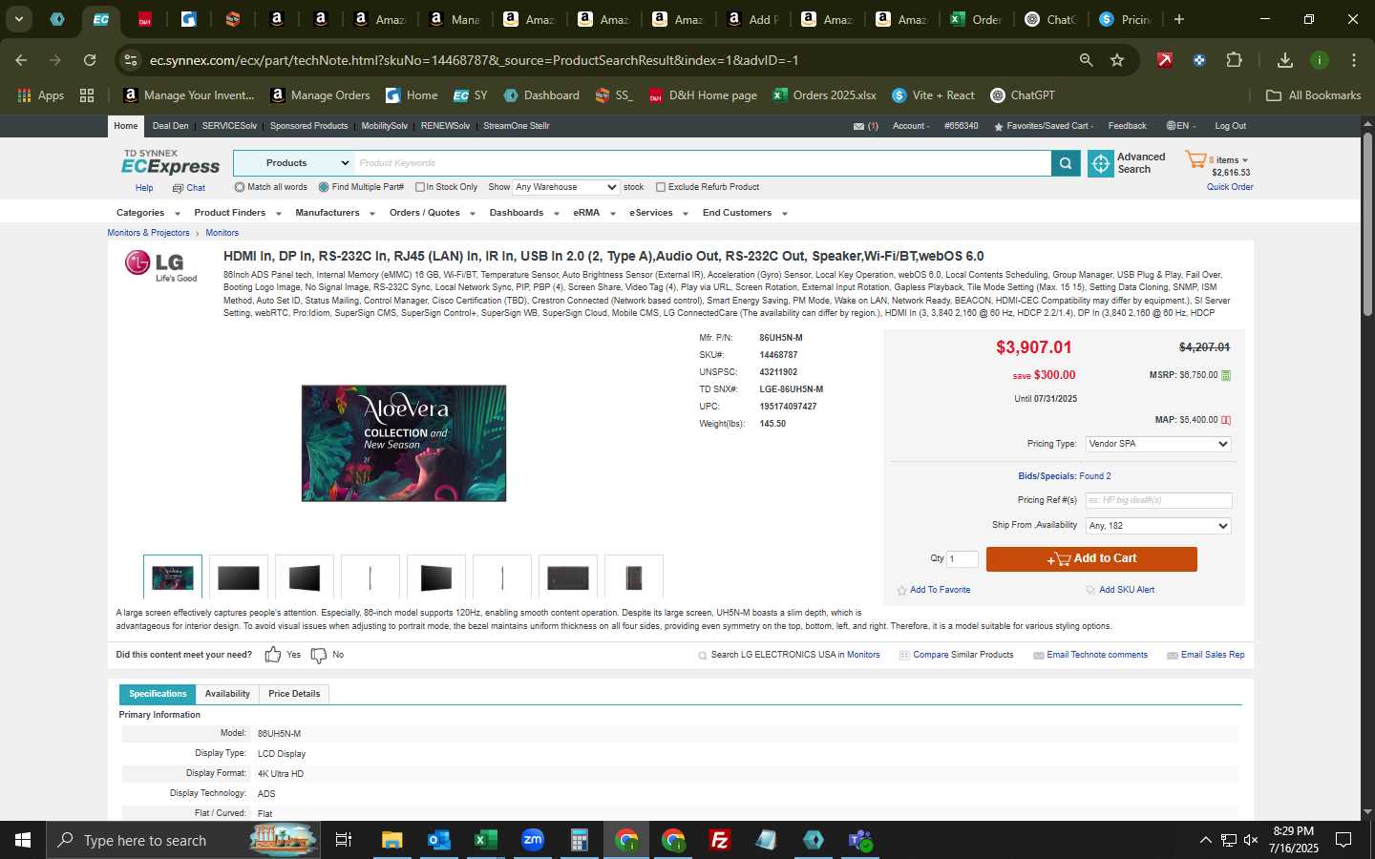Switch to the Price Details tab
Viewport: 1375px width, 859px height.
[294, 694]
